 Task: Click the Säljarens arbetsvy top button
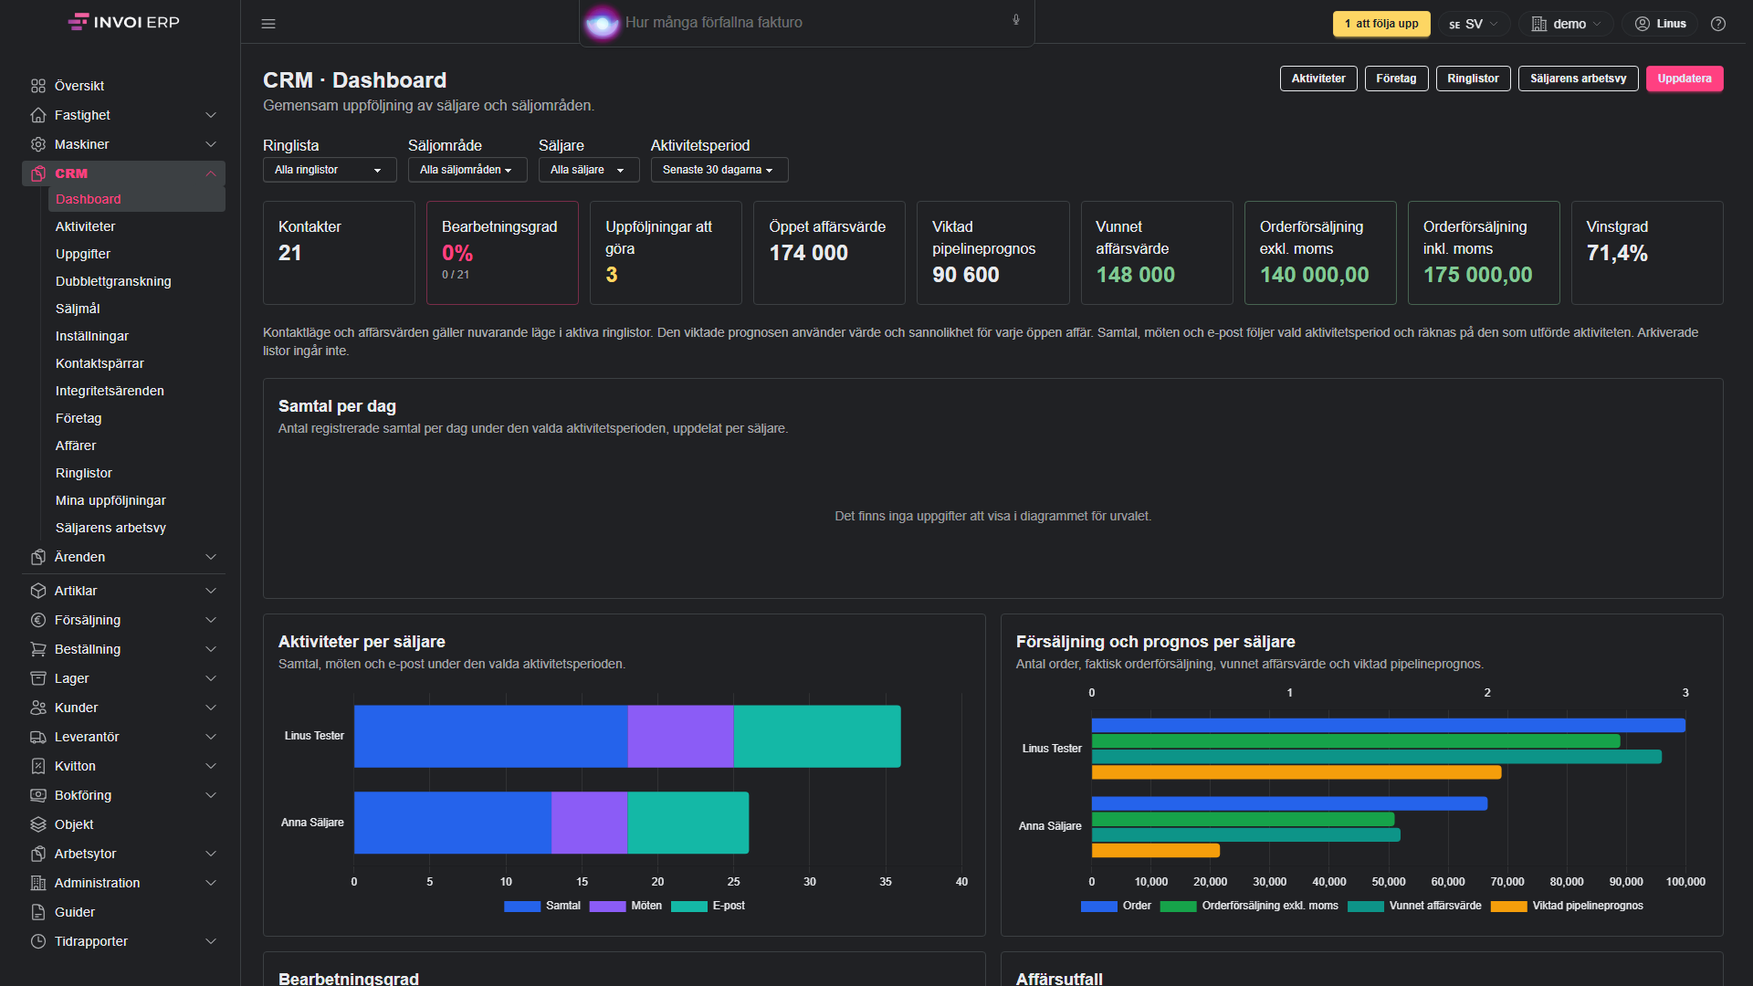pos(1579,79)
